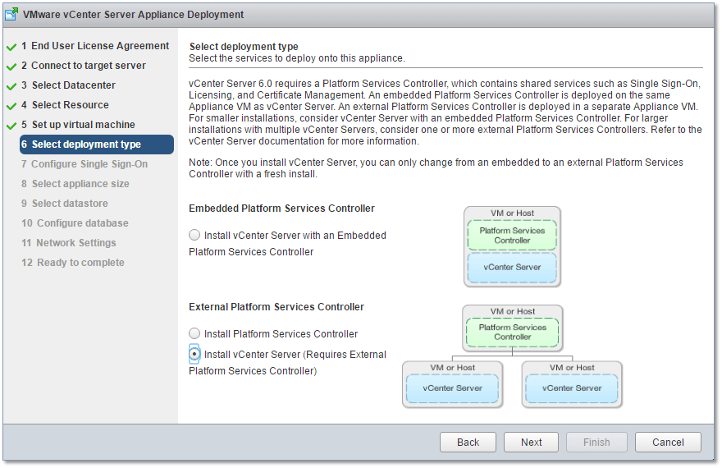Click step 10 Configure database
The width and height of the screenshot is (722, 468).
pyautogui.click(x=75, y=223)
